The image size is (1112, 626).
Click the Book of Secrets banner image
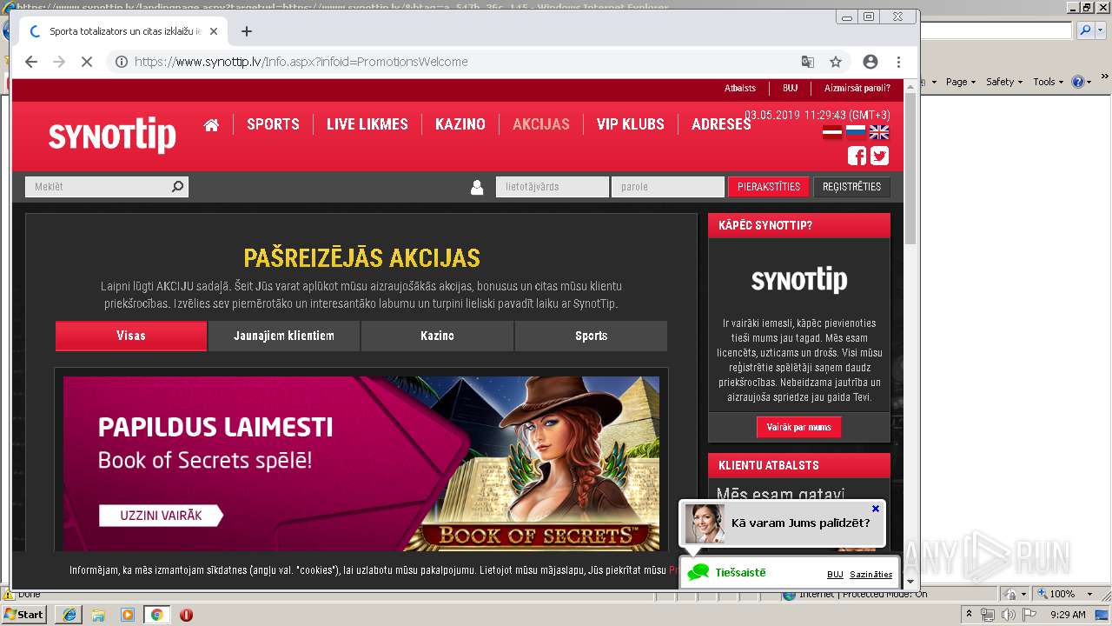[361, 463]
